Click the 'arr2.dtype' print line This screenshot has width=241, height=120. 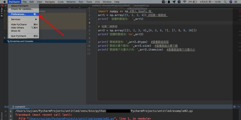(x=123, y=42)
